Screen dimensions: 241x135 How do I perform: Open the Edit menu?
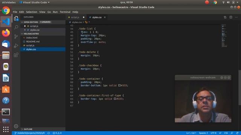tap(21, 12)
